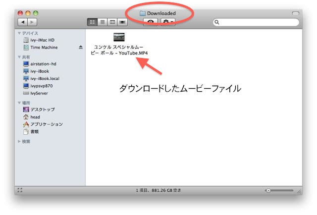Switch to column view mode

(x=112, y=22)
